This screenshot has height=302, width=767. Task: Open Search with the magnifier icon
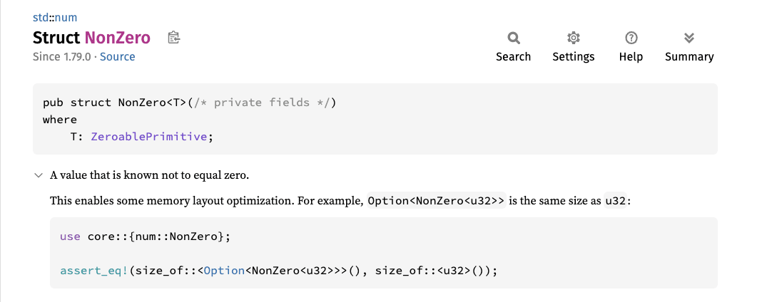tap(513, 38)
